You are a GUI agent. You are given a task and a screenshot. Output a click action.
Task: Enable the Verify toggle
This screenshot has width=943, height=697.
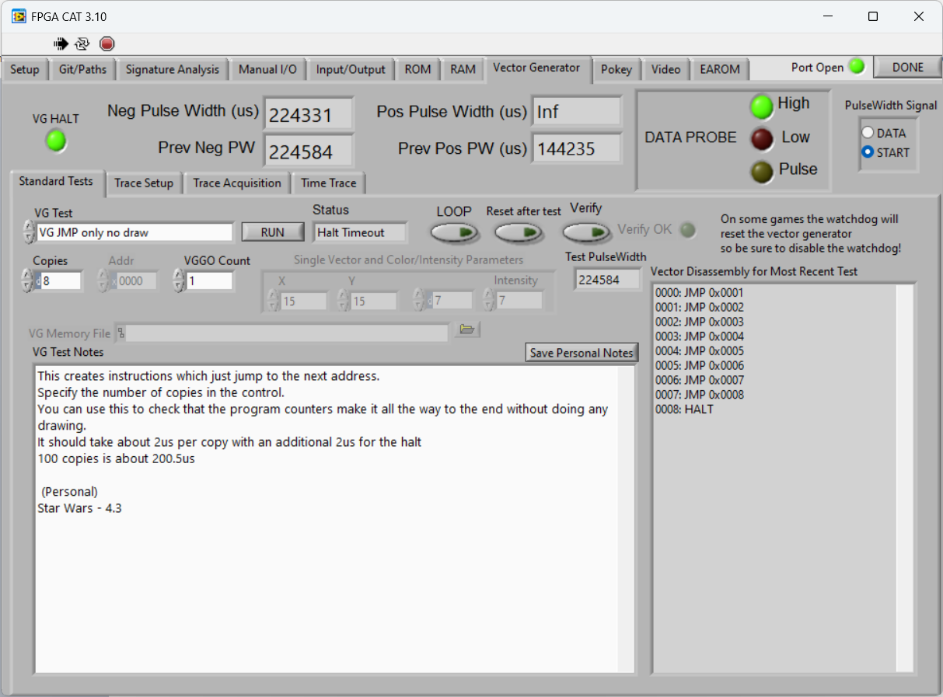click(587, 232)
